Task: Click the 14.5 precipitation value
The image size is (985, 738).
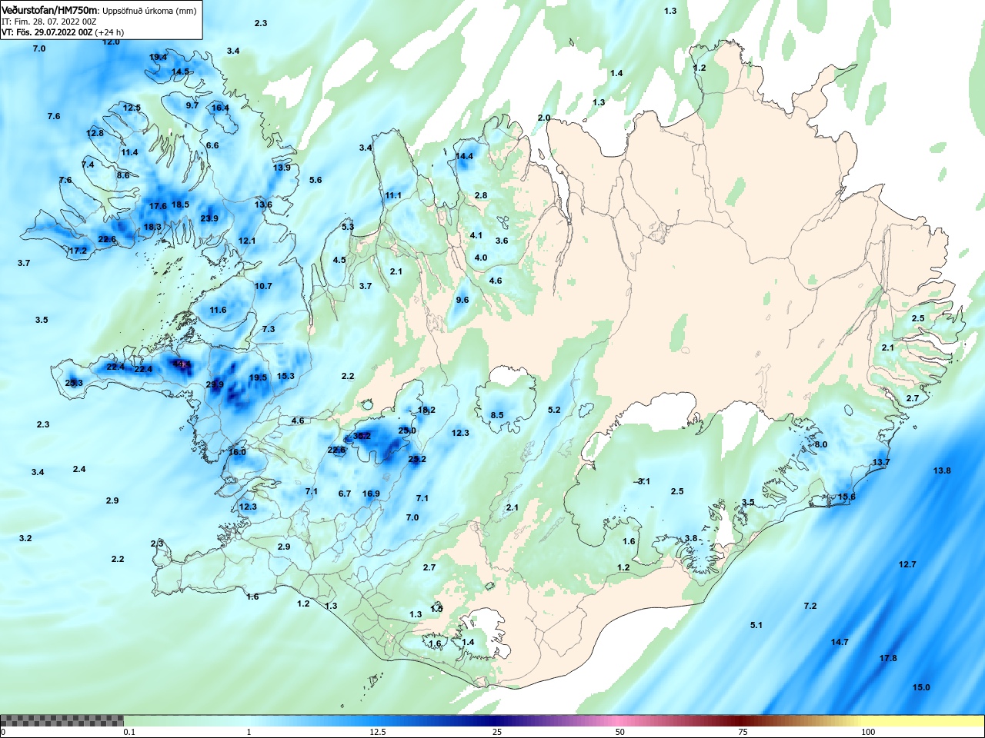Action: point(180,71)
